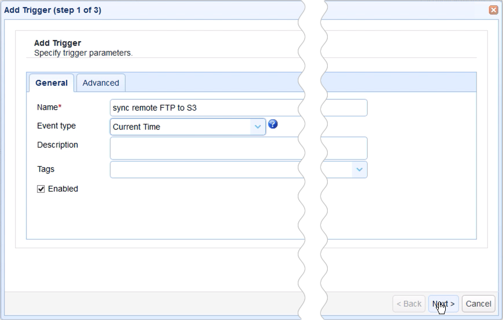Toggle the Enabled checkbox
The width and height of the screenshot is (503, 320).
pyautogui.click(x=41, y=189)
